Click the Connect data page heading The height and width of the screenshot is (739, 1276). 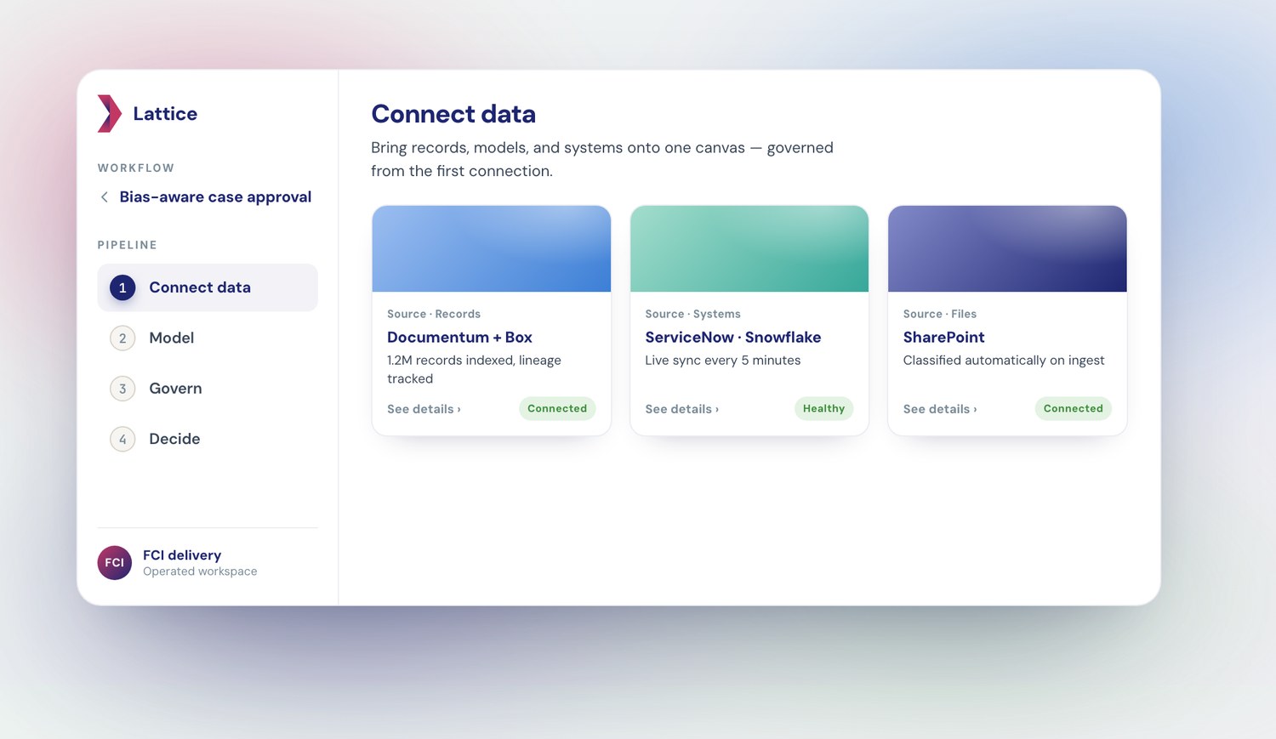click(453, 114)
